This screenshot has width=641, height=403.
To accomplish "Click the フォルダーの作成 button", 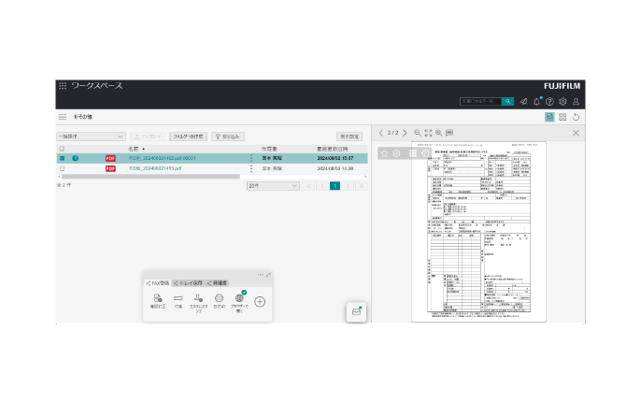I will (188, 137).
